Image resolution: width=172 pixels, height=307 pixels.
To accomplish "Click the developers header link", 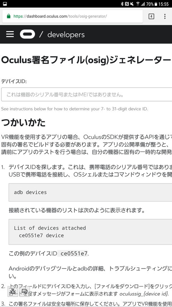I will click(x=66, y=35).
